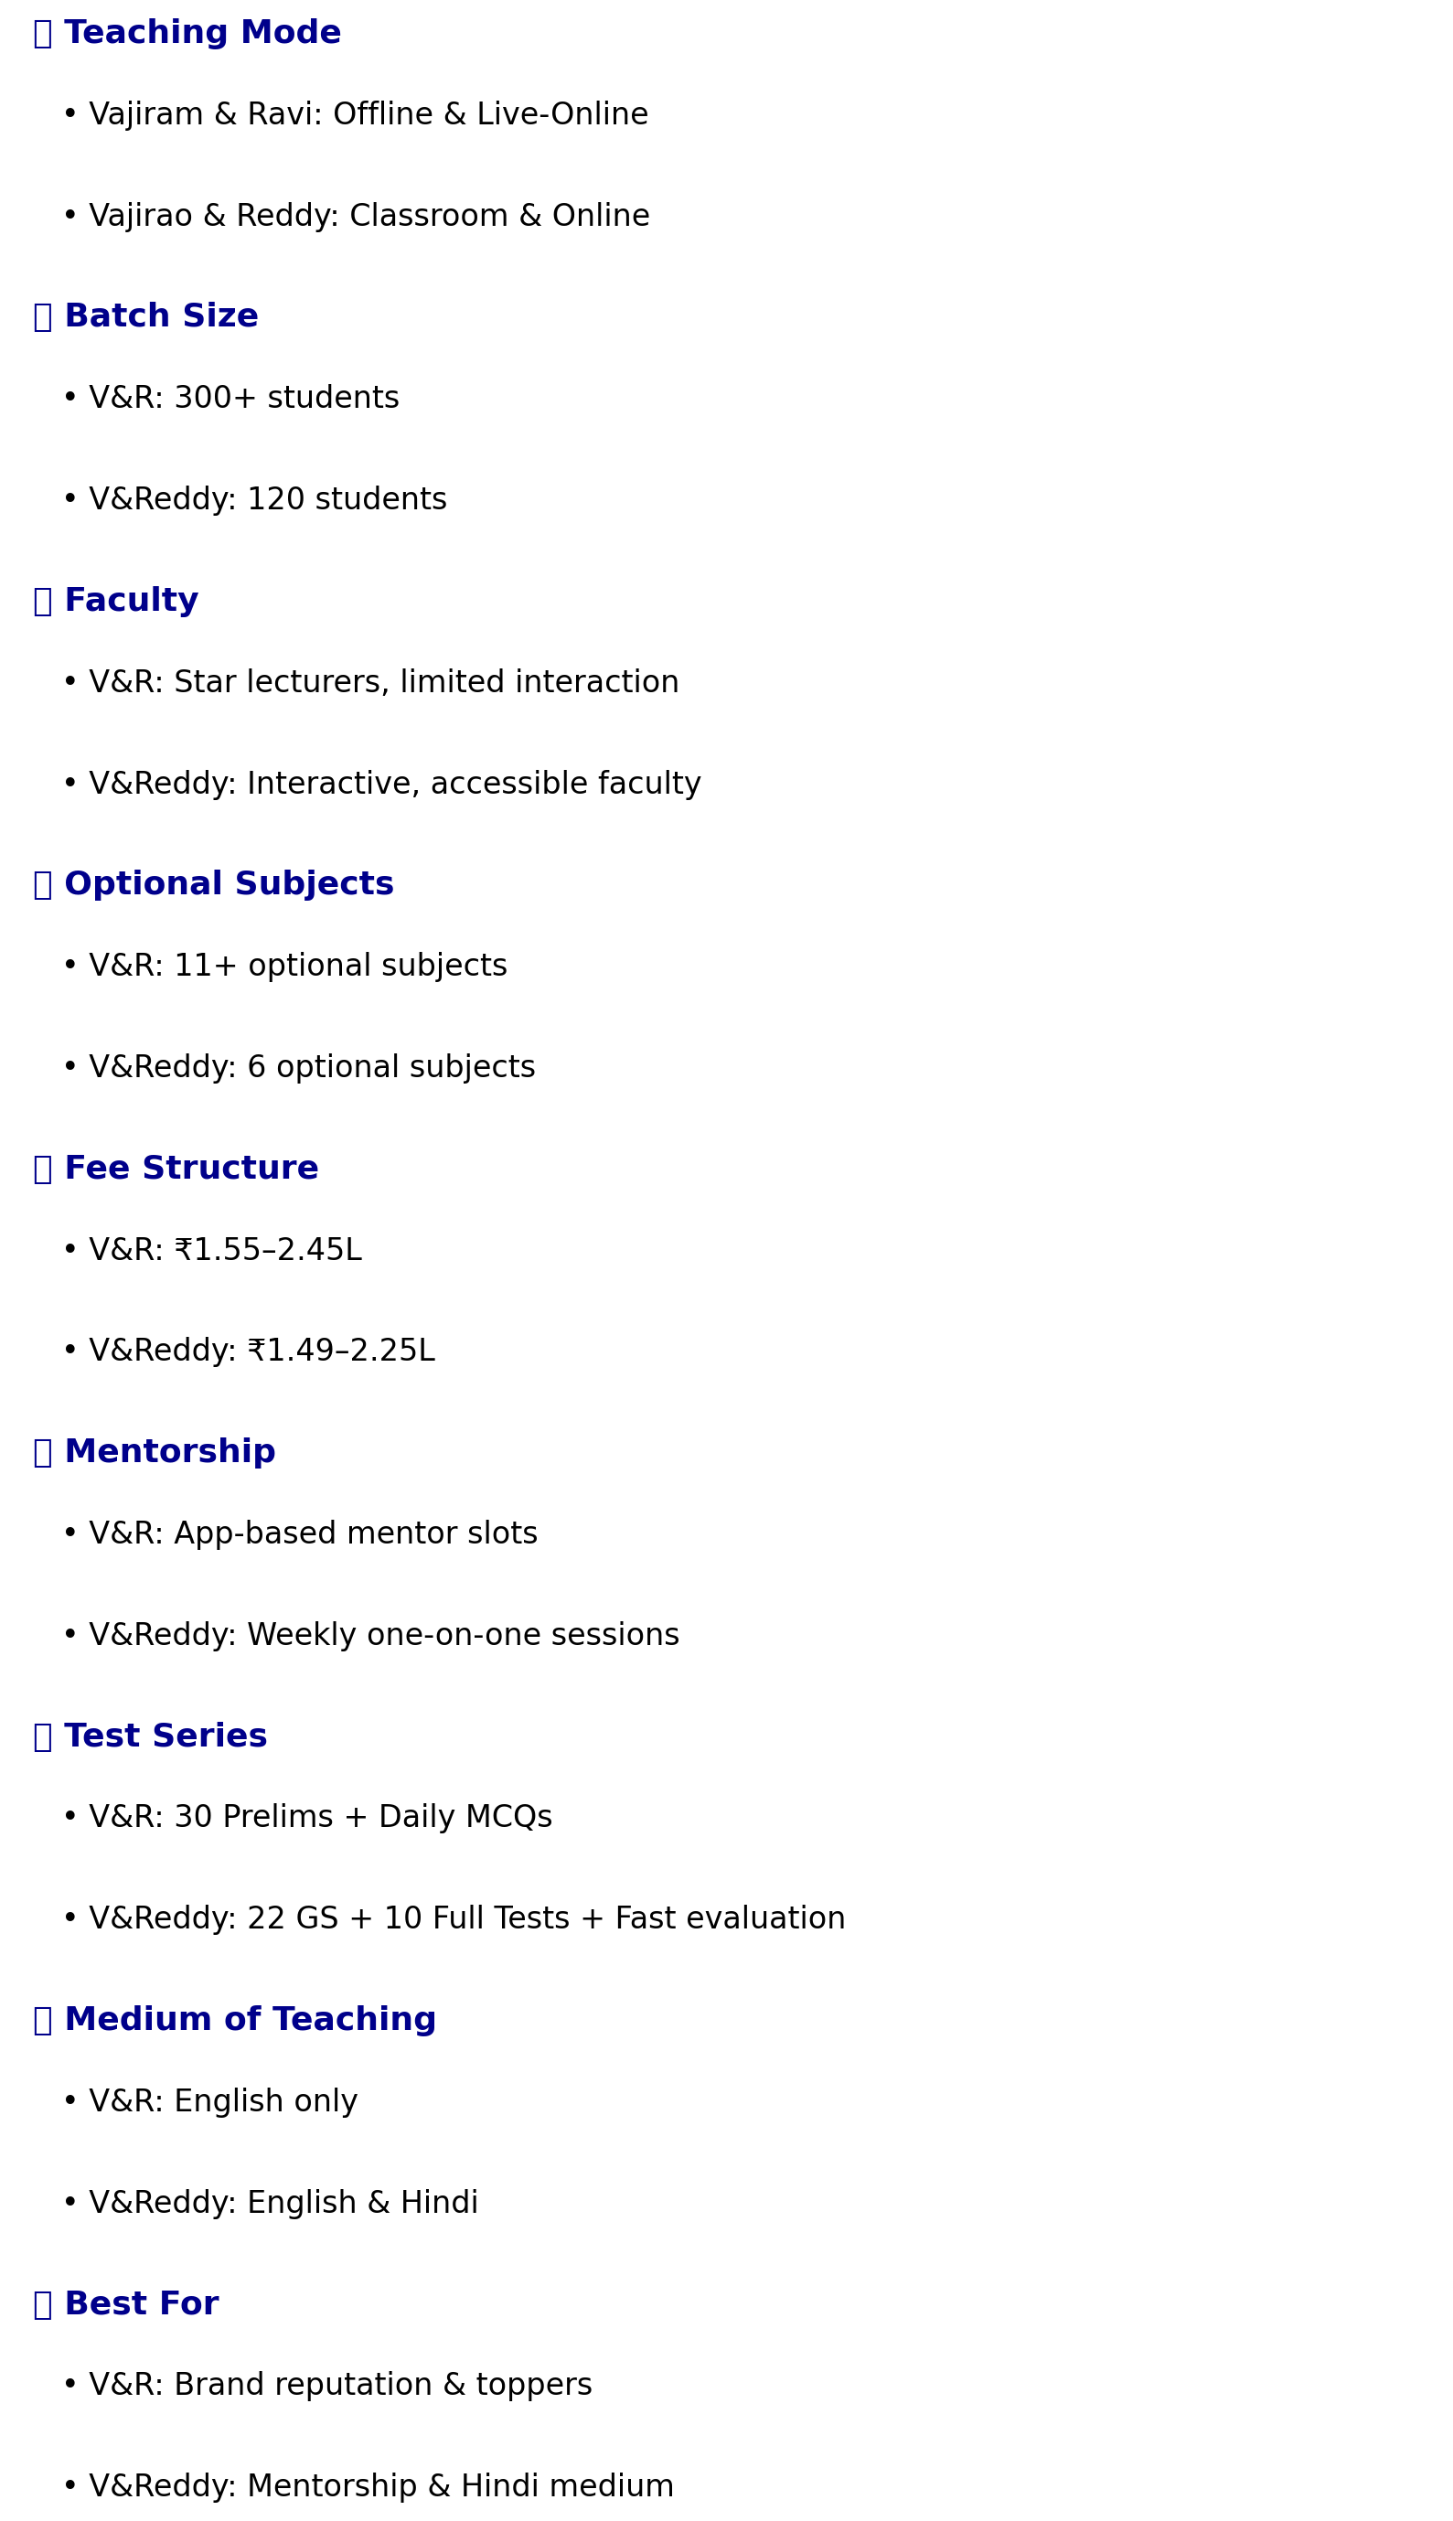This screenshot has height=2521, width=1453.
Task: Click the icon next to Fee Structure
Action: tap(42, 1169)
